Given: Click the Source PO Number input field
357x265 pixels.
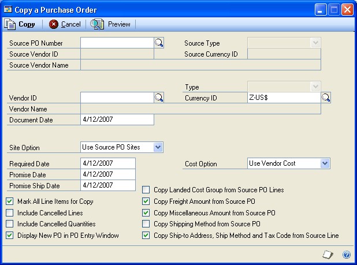Looking at the screenshot, I should click(x=117, y=43).
